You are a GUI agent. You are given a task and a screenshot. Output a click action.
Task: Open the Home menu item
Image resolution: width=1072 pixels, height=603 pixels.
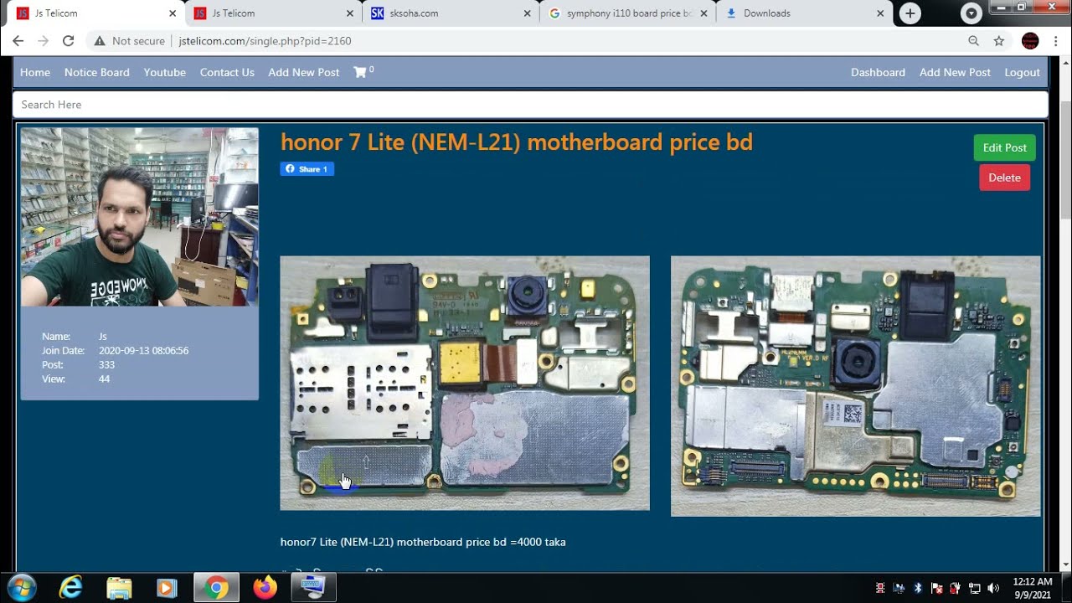(x=35, y=72)
